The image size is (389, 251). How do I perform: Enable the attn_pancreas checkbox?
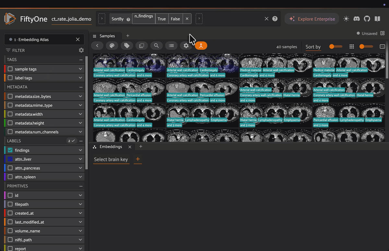click(x=10, y=168)
